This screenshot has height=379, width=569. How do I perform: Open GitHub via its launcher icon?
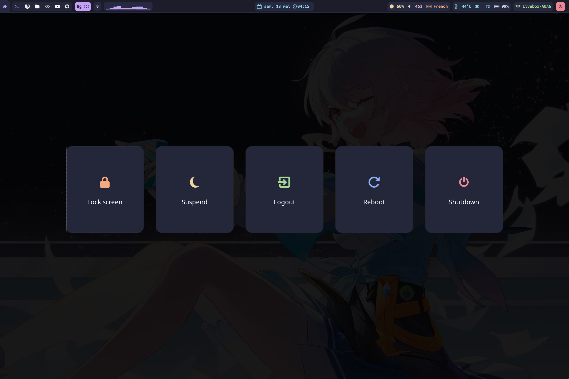pos(67,6)
